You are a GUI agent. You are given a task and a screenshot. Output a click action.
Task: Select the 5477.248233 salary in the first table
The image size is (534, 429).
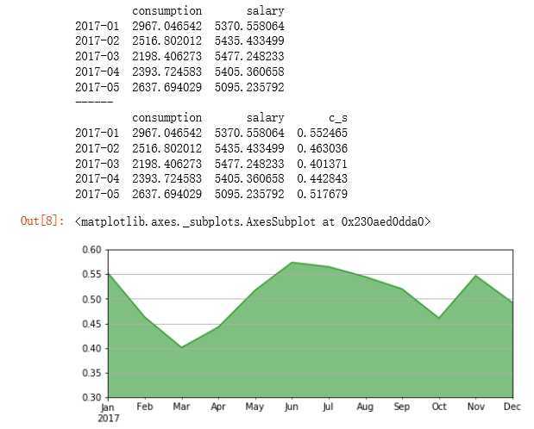click(x=249, y=57)
